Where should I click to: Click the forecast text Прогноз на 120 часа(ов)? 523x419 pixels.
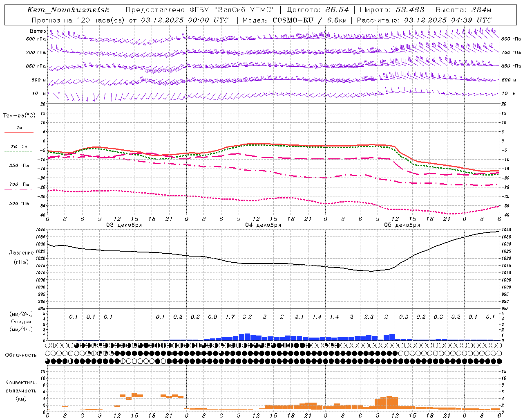tap(78, 20)
